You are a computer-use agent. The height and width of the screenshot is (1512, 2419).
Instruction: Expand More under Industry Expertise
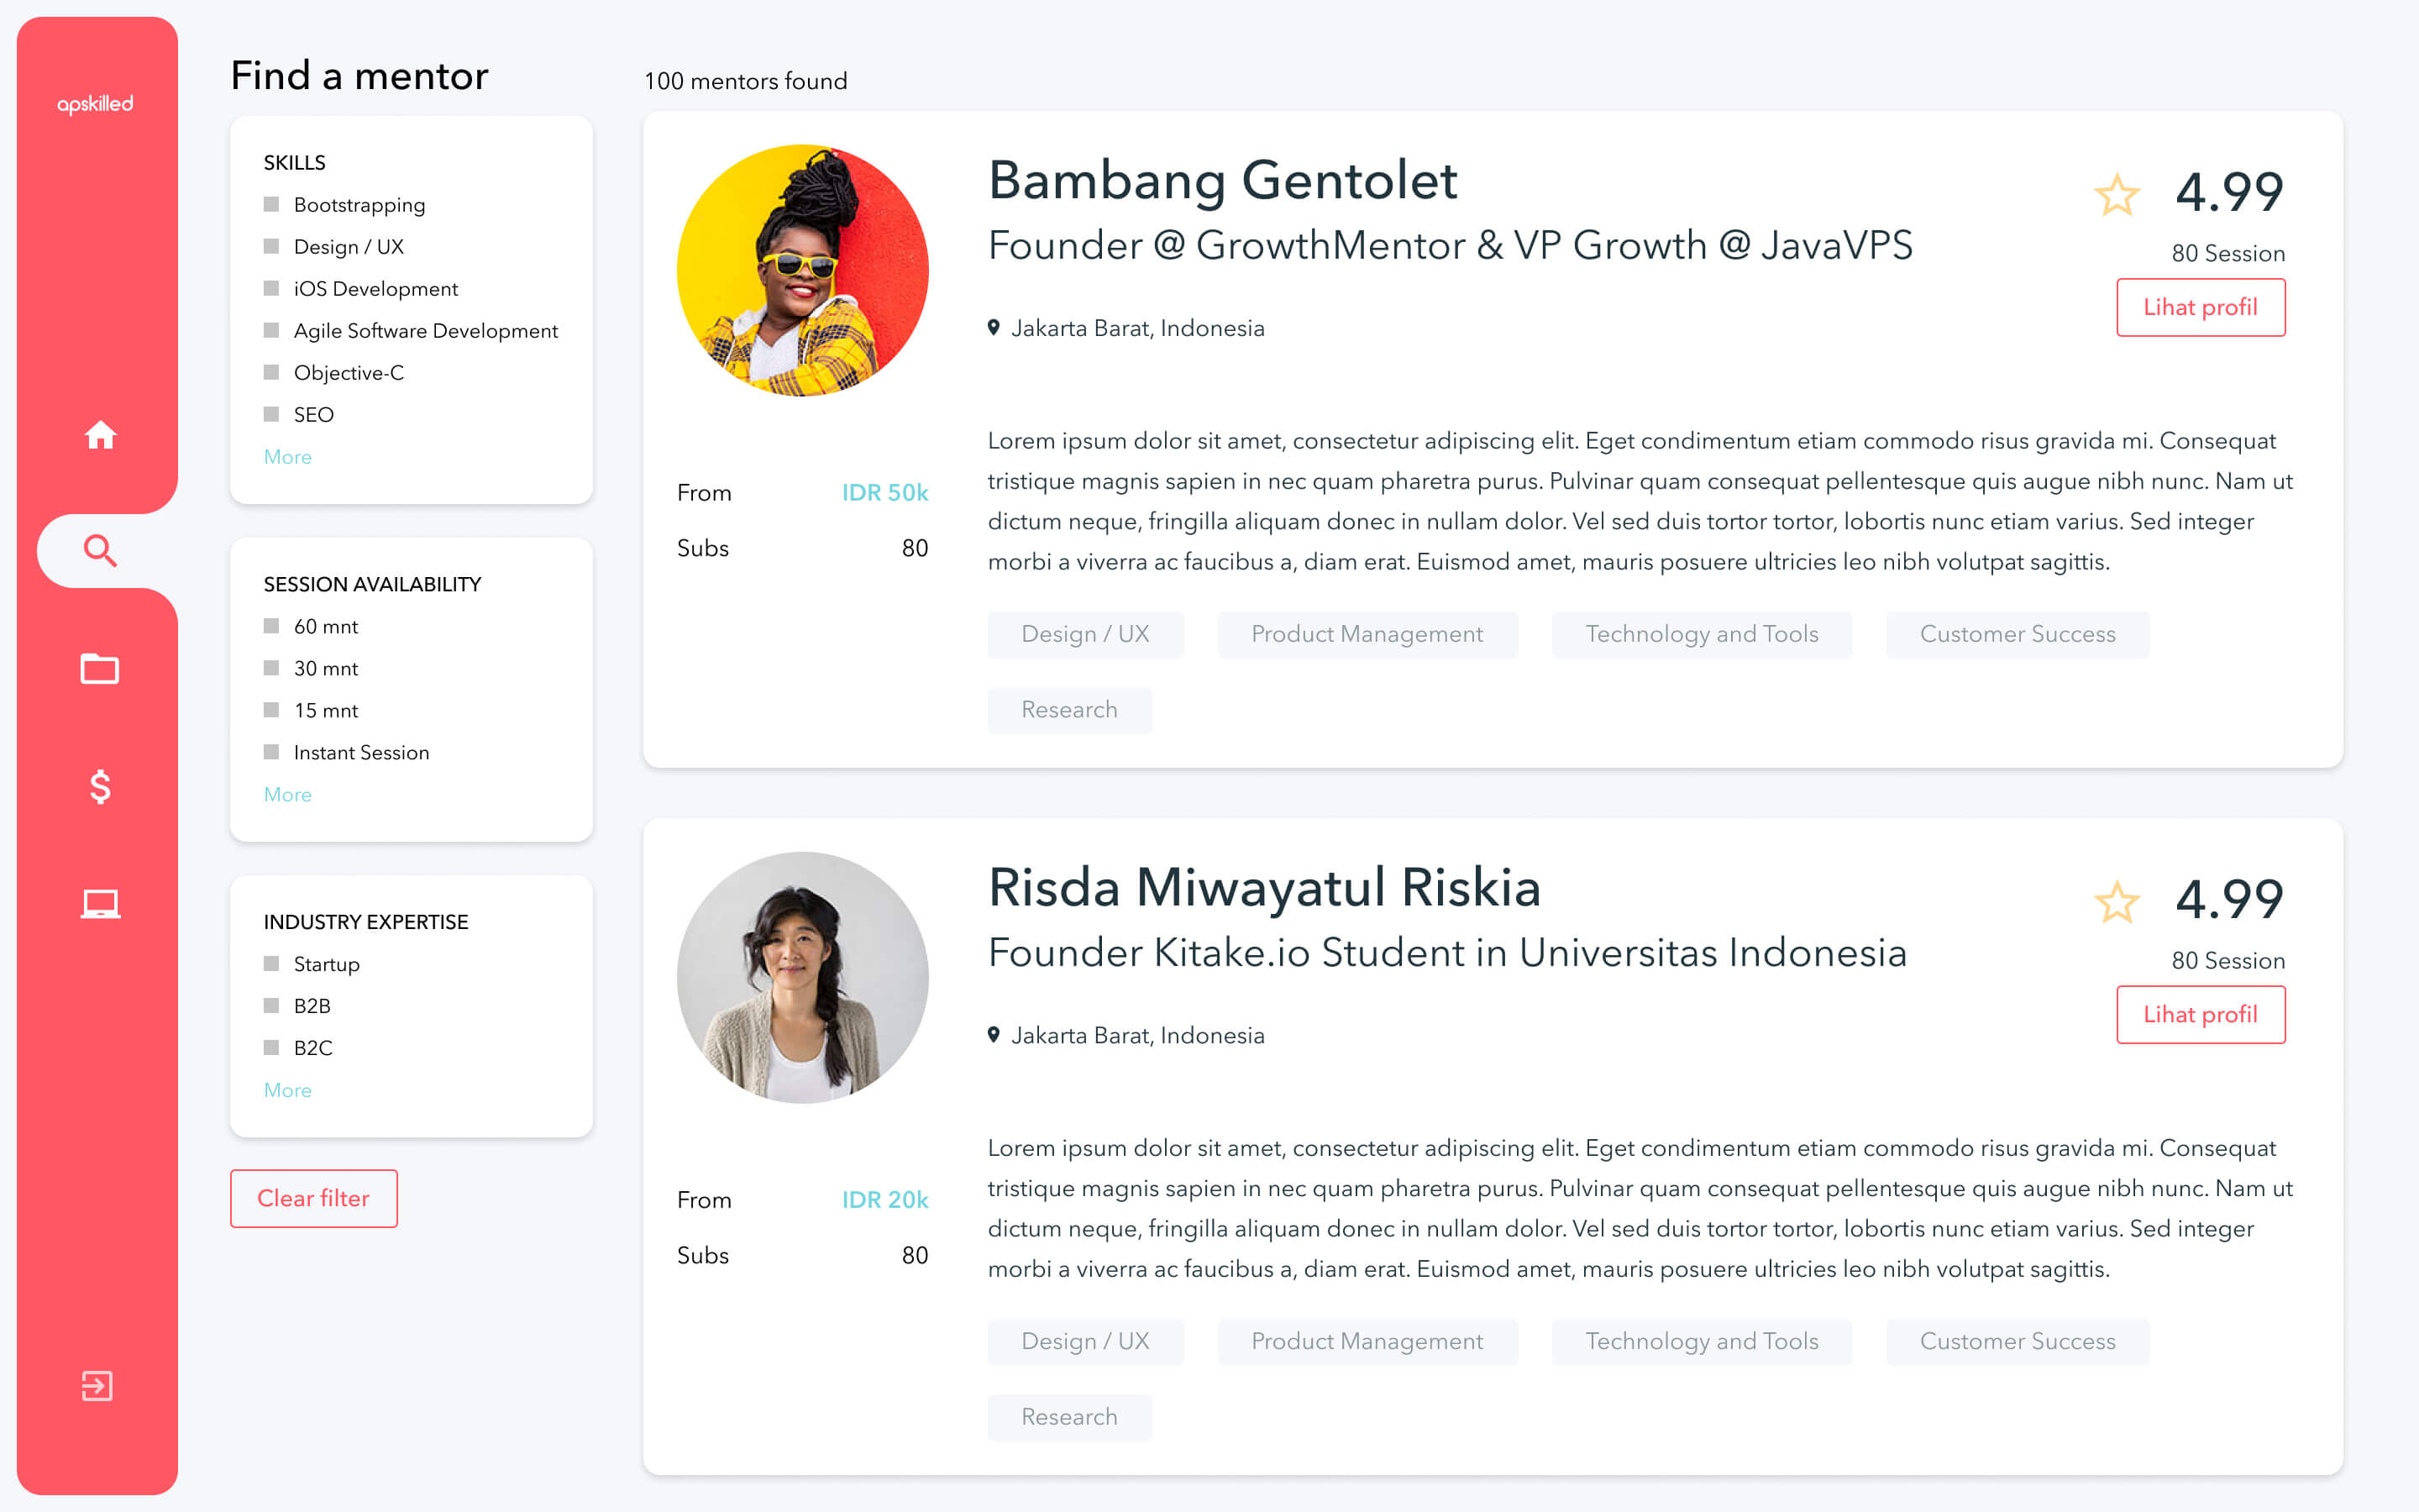288,1090
